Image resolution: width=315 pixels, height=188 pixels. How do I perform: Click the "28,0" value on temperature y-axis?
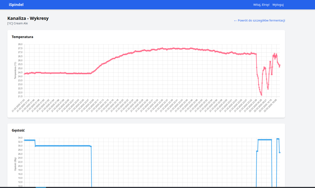coord(20,44)
